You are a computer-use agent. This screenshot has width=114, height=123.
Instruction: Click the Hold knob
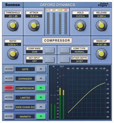point(80,26)
